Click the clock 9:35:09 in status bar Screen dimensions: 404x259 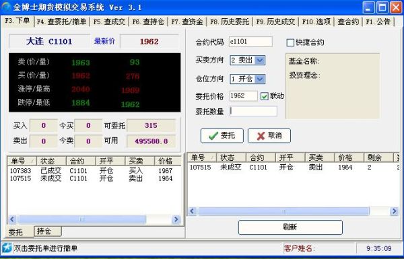[379, 248]
